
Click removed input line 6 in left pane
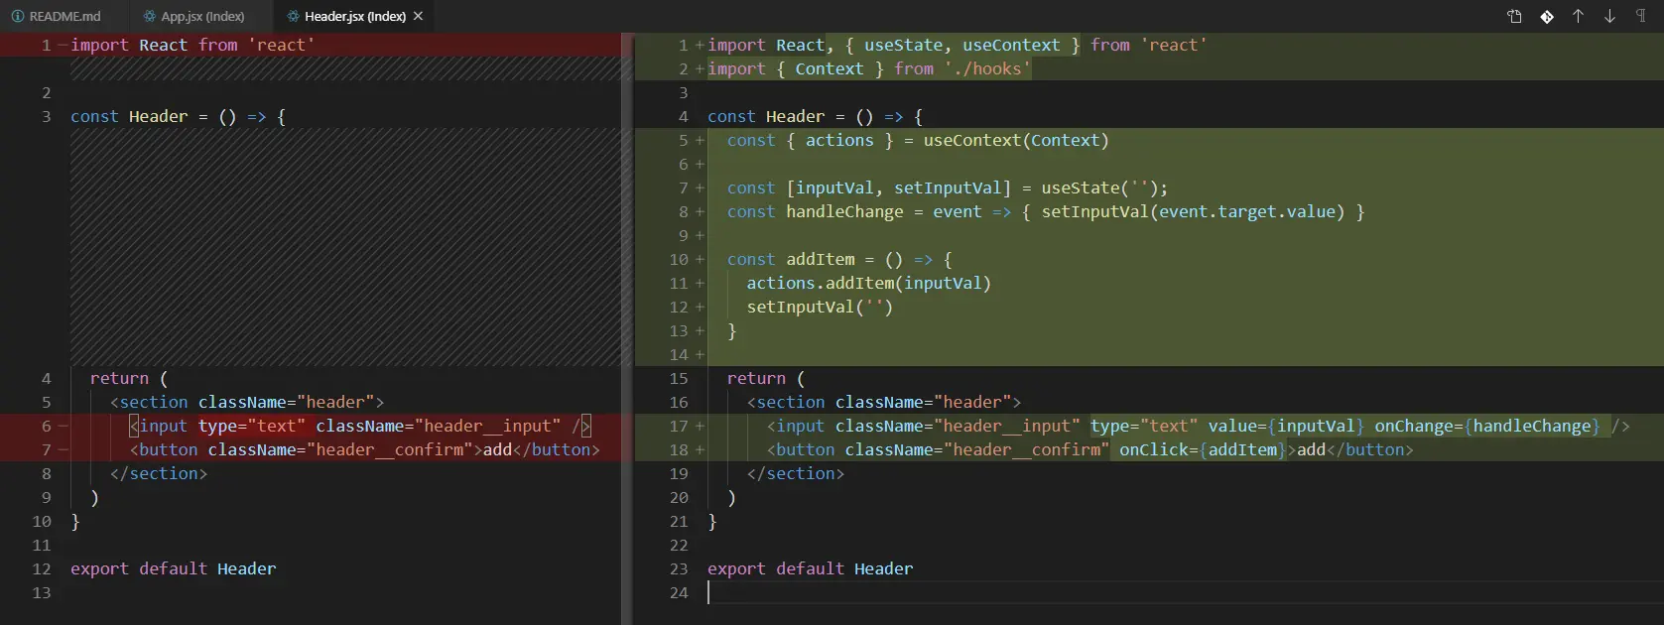[x=360, y=426]
